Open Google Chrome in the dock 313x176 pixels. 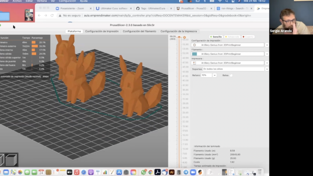pos(150,172)
